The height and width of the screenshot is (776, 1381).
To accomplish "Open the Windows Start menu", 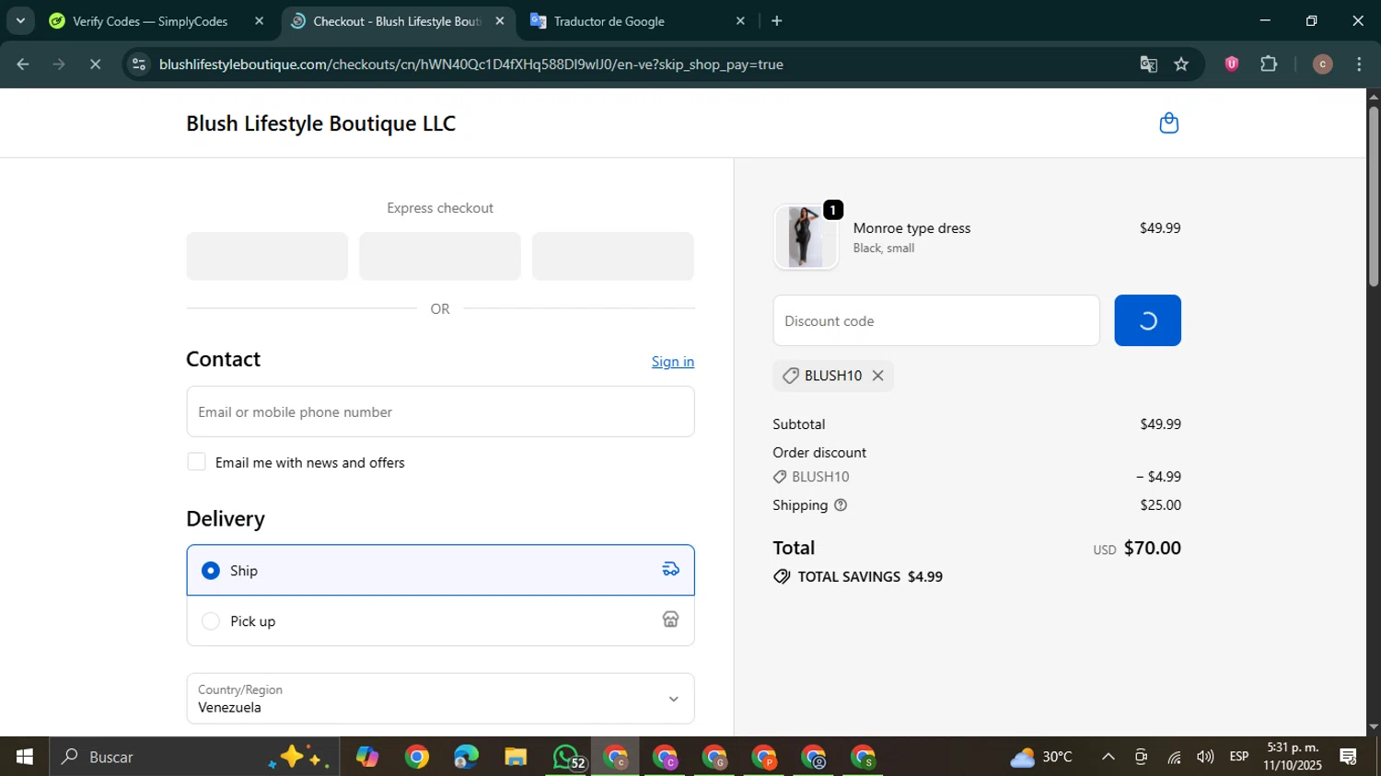I will pos(25,757).
